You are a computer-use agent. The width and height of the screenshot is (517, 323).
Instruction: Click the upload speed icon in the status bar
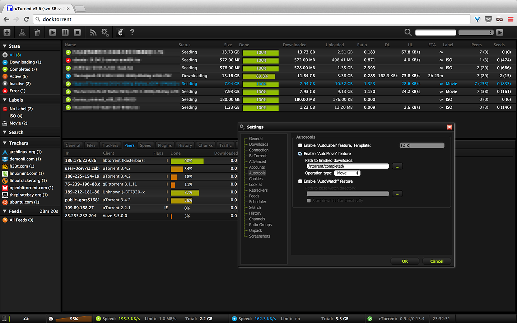point(98,318)
